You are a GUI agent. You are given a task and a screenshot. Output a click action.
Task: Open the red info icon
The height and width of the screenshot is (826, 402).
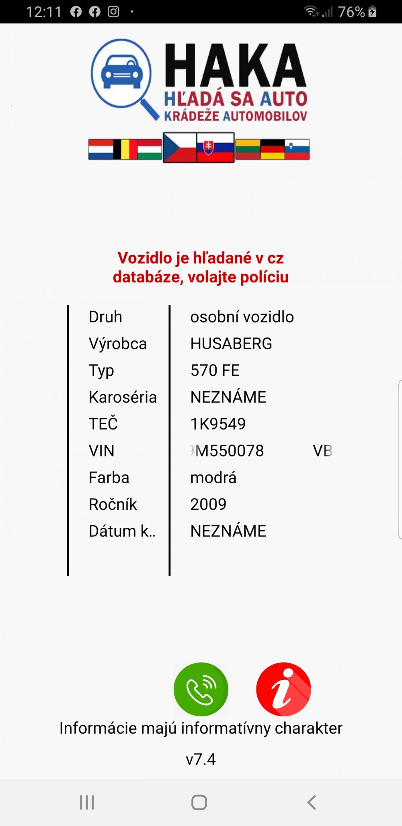(284, 689)
